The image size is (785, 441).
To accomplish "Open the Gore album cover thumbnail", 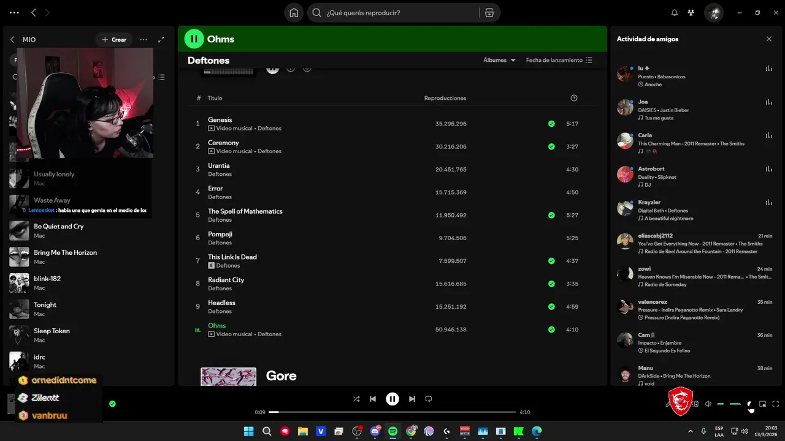I will click(228, 377).
